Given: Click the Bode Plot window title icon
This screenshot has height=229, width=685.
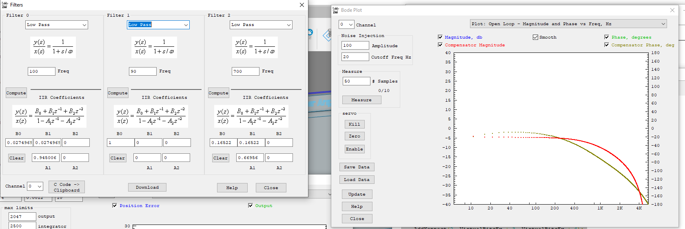Looking at the screenshot, I should [336, 10].
